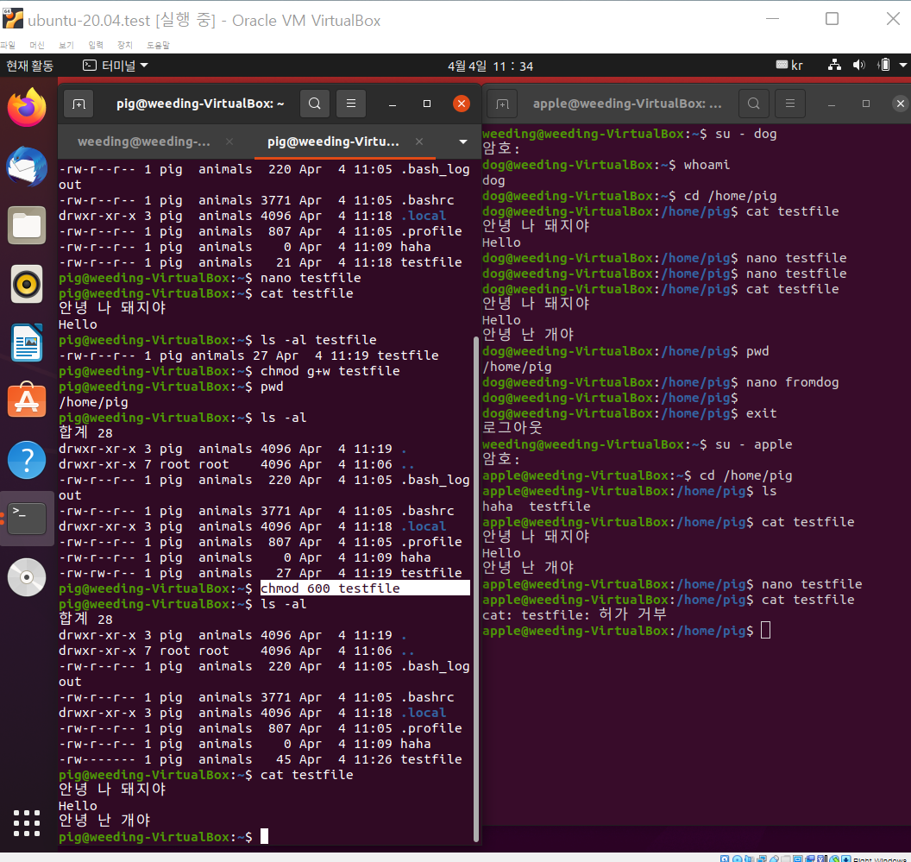Image resolution: width=911 pixels, height=862 pixels.
Task: Click 'chmod g+w testfile' command text
Action: pyautogui.click(x=330, y=371)
